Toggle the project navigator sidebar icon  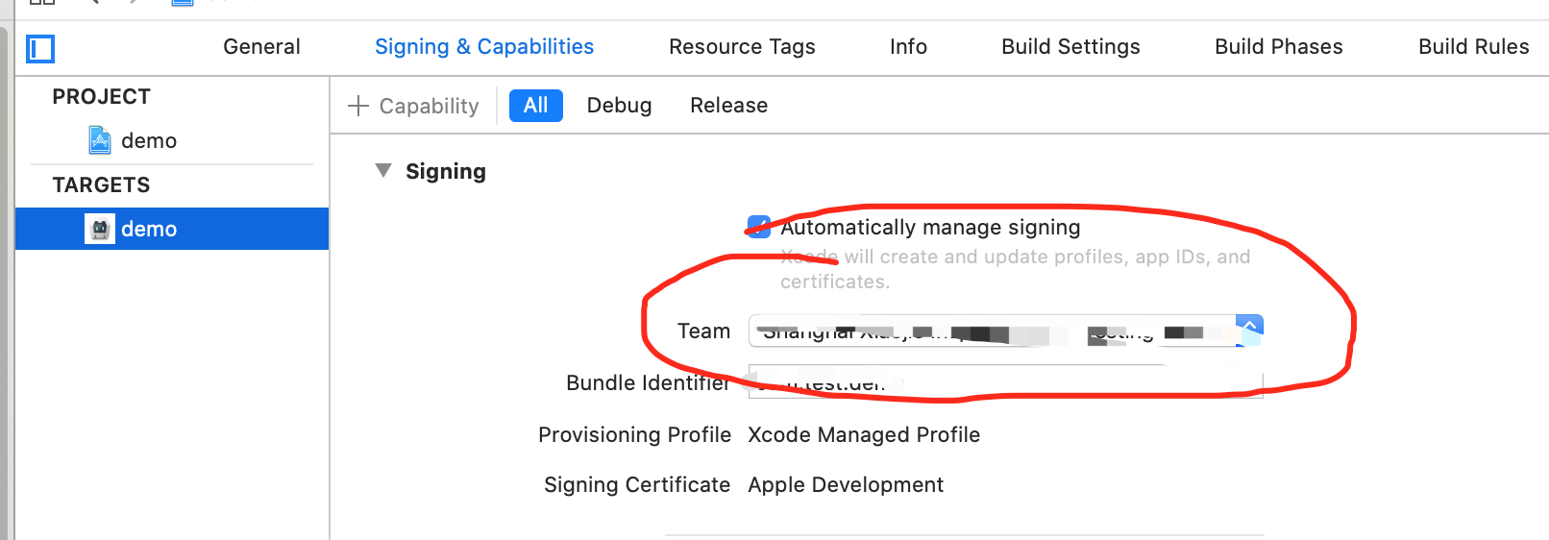[x=40, y=48]
